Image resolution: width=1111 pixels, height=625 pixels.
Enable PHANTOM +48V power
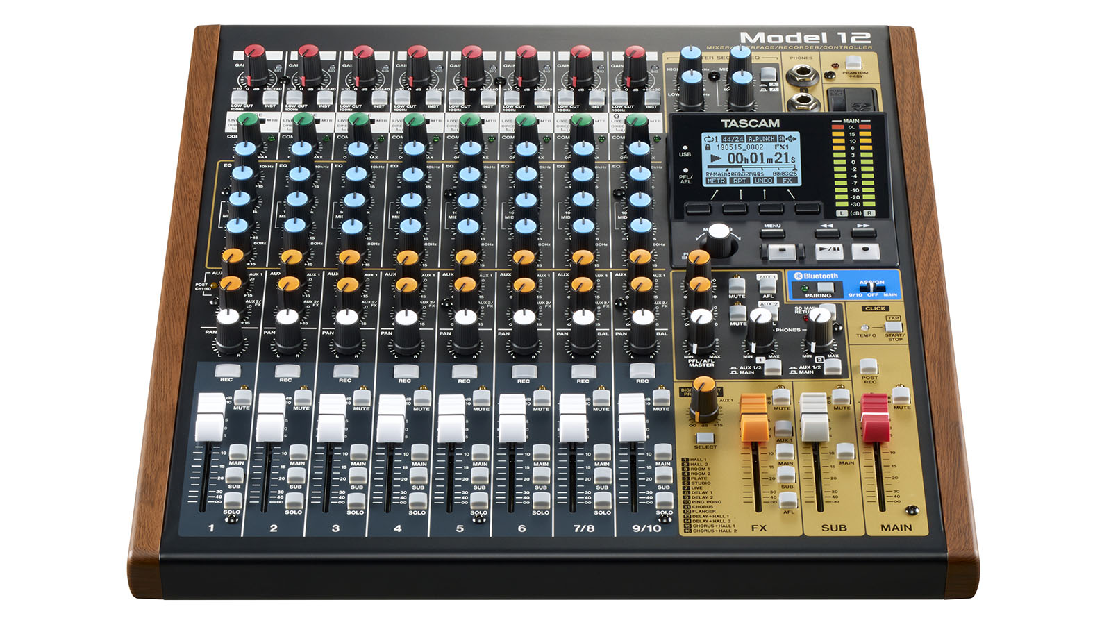(853, 62)
